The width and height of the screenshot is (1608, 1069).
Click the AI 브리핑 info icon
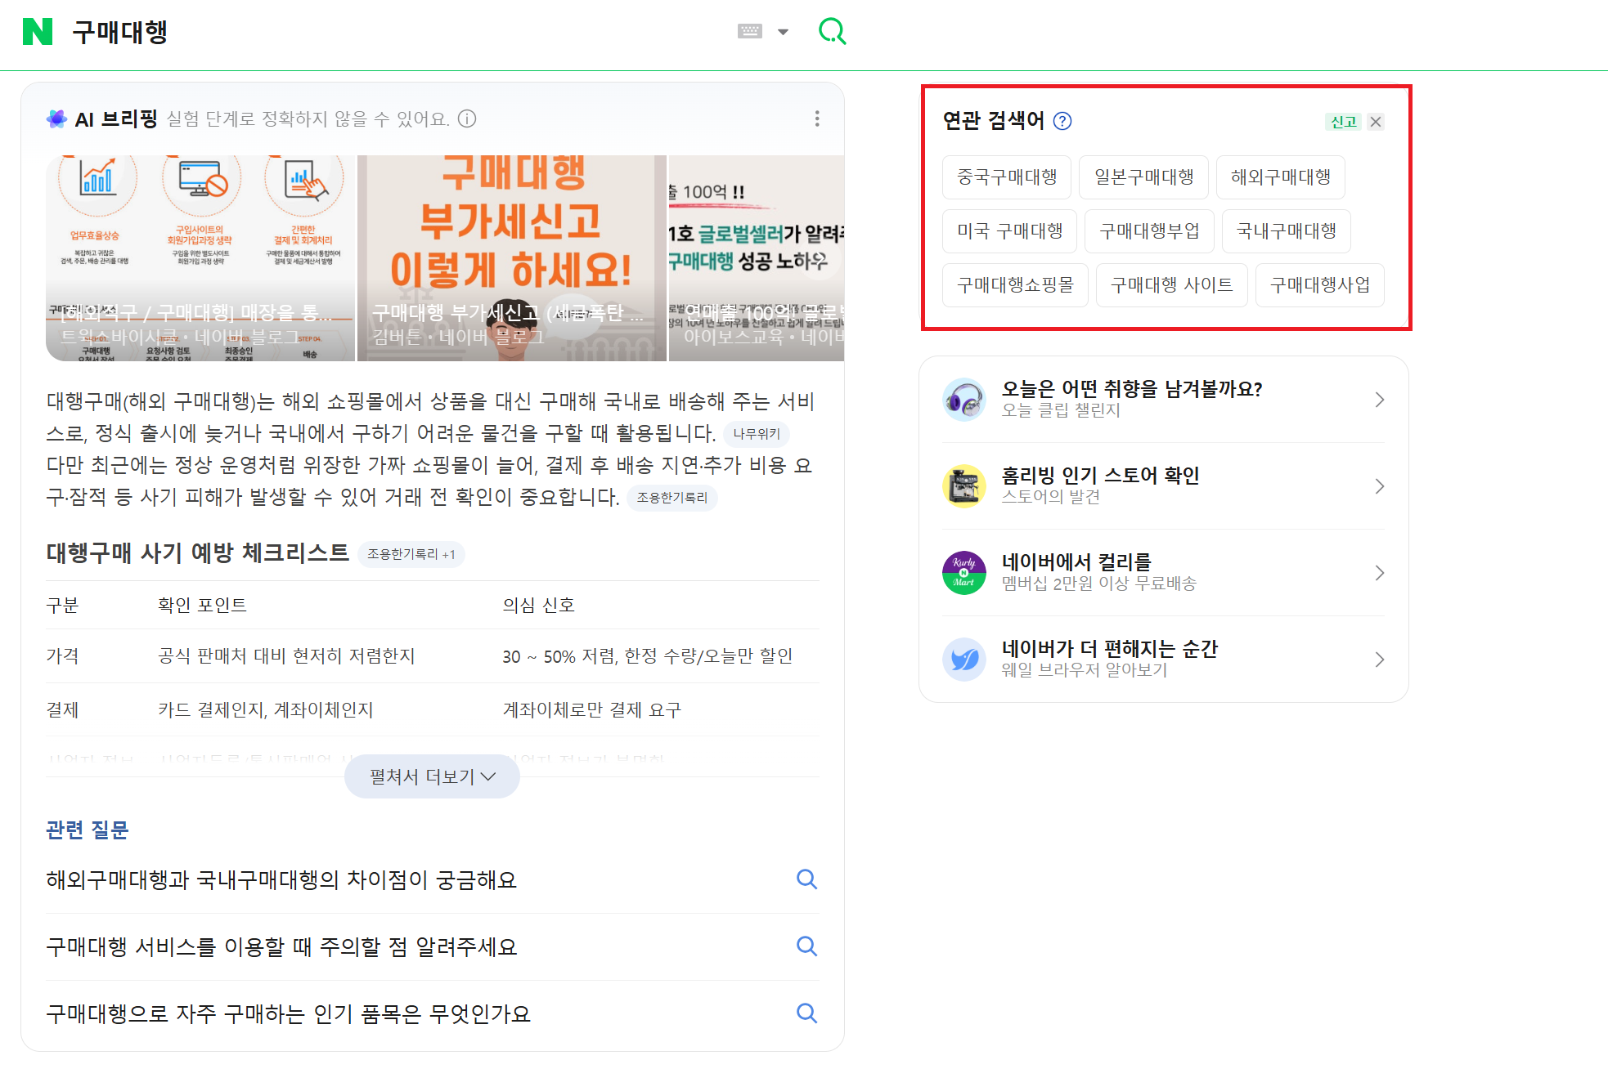pyautogui.click(x=468, y=119)
